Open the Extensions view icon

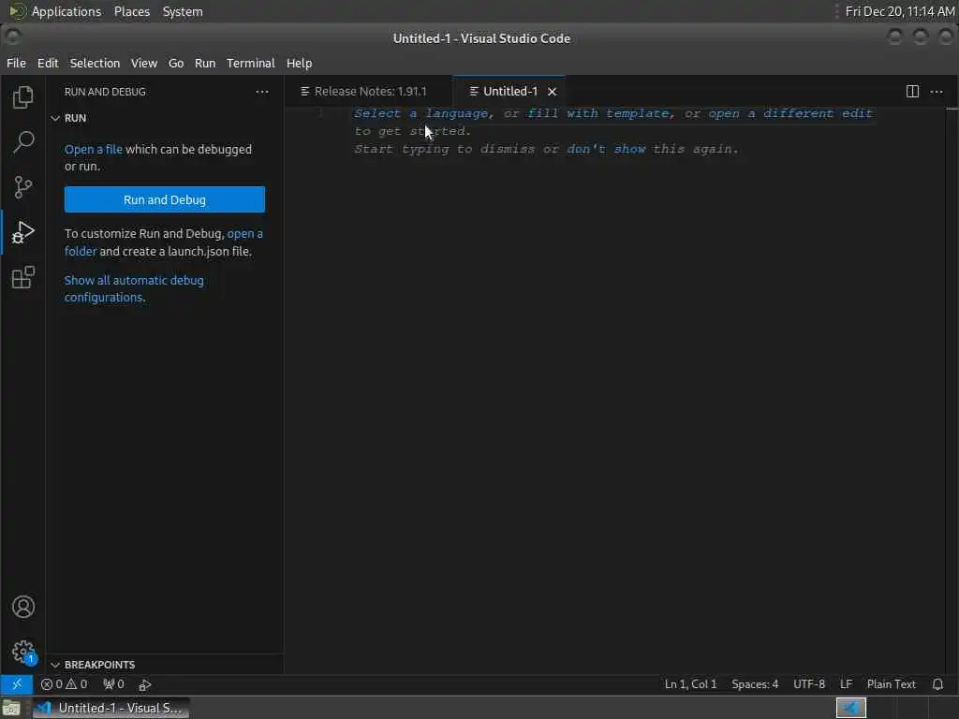[x=23, y=277]
